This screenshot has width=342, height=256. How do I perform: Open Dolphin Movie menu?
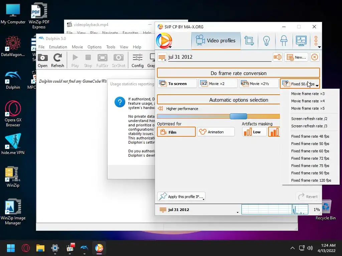click(x=77, y=47)
